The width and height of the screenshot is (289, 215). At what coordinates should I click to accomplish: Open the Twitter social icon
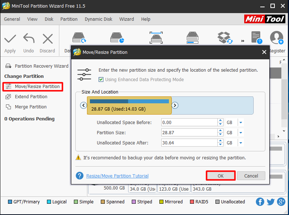click(270, 202)
